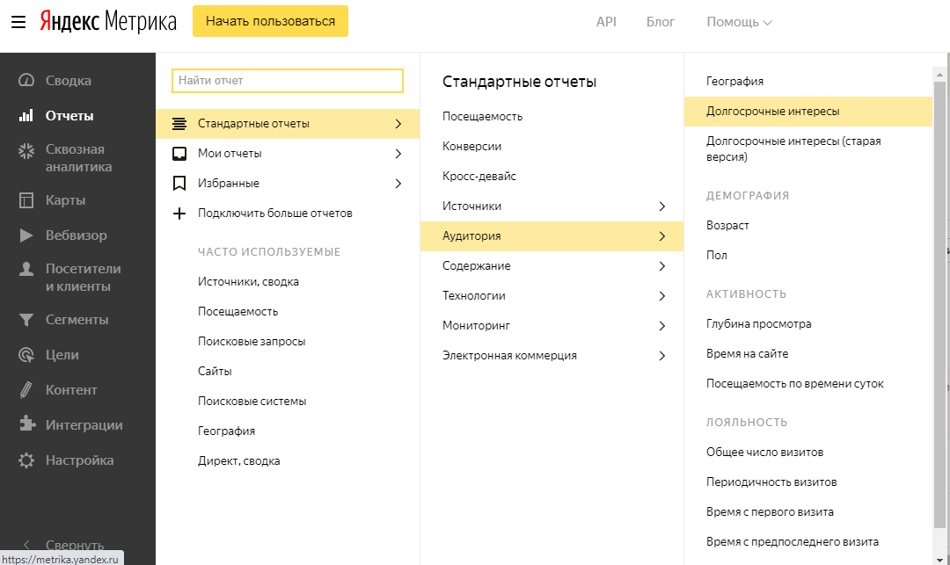
Task: Open Долгосрочные интересы (старая версия)
Action: point(793,148)
